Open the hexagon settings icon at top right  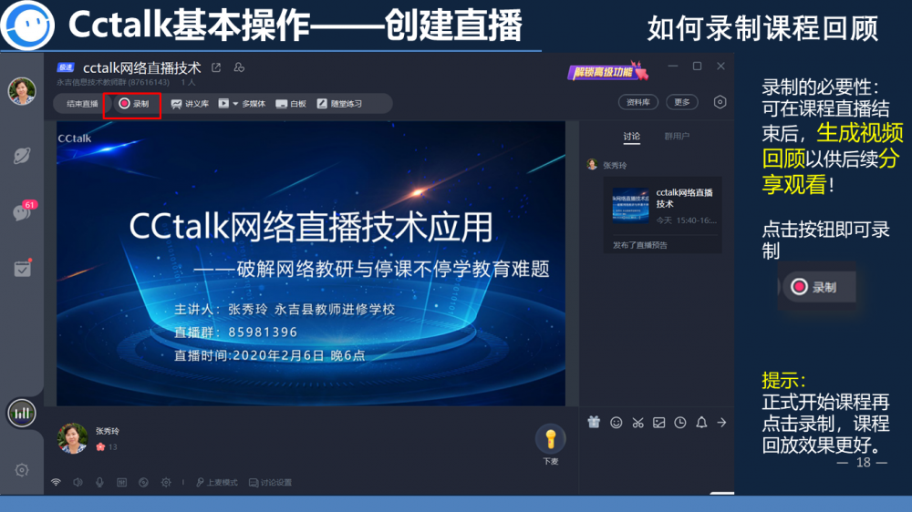(720, 102)
